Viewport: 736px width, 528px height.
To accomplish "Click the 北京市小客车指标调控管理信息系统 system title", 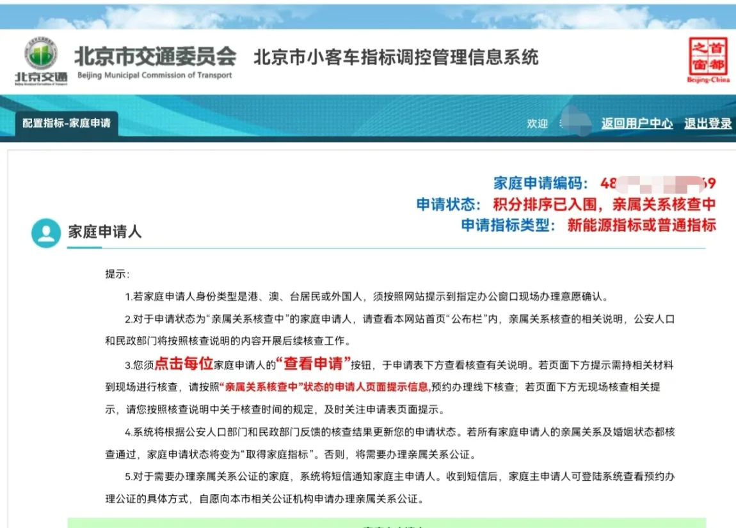I will pos(396,57).
